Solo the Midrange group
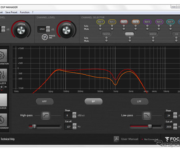This screenshot has height=151, width=180. click(130, 38)
